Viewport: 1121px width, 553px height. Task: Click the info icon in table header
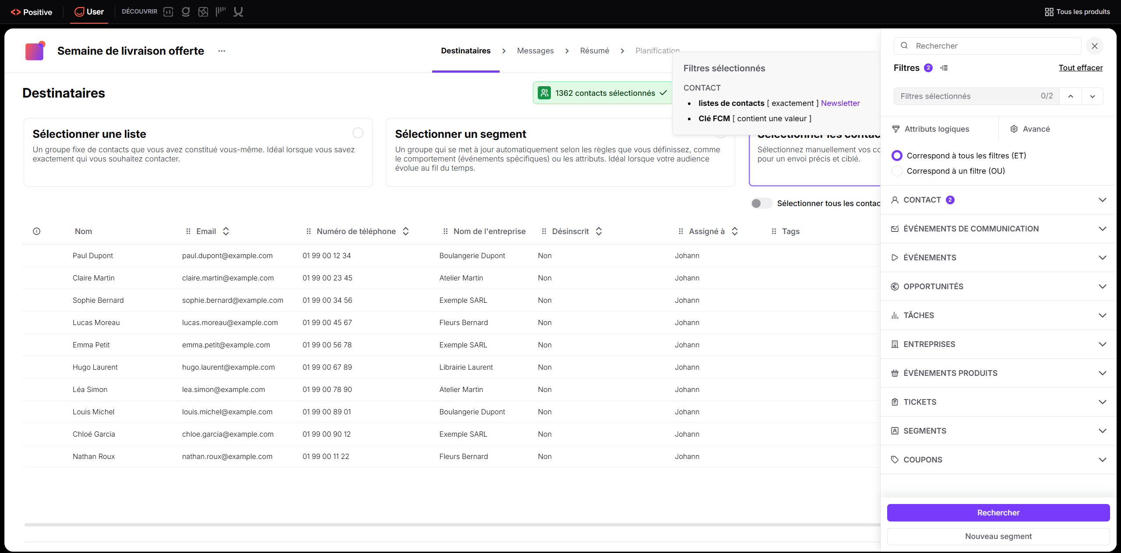point(37,231)
